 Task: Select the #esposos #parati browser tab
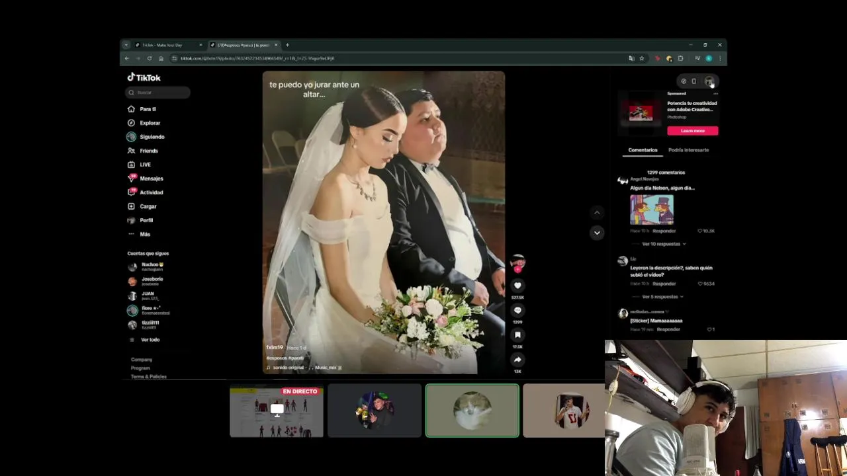(244, 45)
